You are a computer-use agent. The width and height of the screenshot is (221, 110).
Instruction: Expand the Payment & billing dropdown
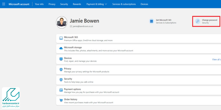97,4
